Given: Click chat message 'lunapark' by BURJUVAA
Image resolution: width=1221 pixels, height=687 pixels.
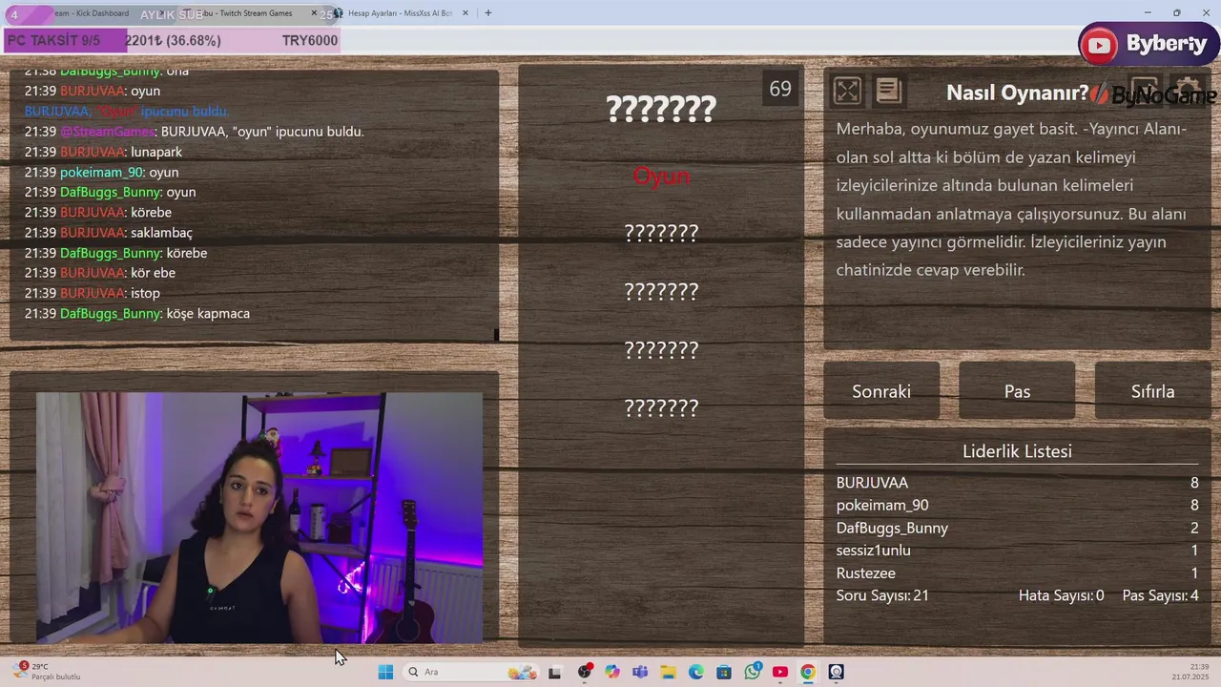Looking at the screenshot, I should click(x=103, y=152).
